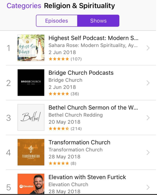
Task: Open chevron for Transformation Church row
Action: coord(148,153)
